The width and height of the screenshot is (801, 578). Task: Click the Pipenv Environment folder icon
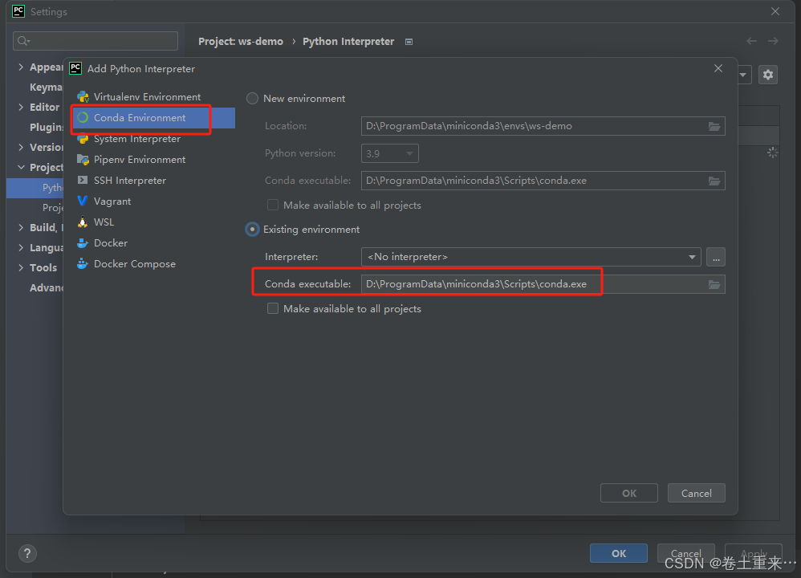(x=83, y=160)
